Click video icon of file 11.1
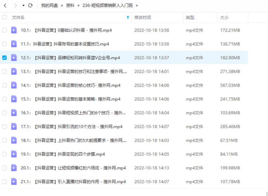The image size is (268, 196). click(x=14, y=44)
